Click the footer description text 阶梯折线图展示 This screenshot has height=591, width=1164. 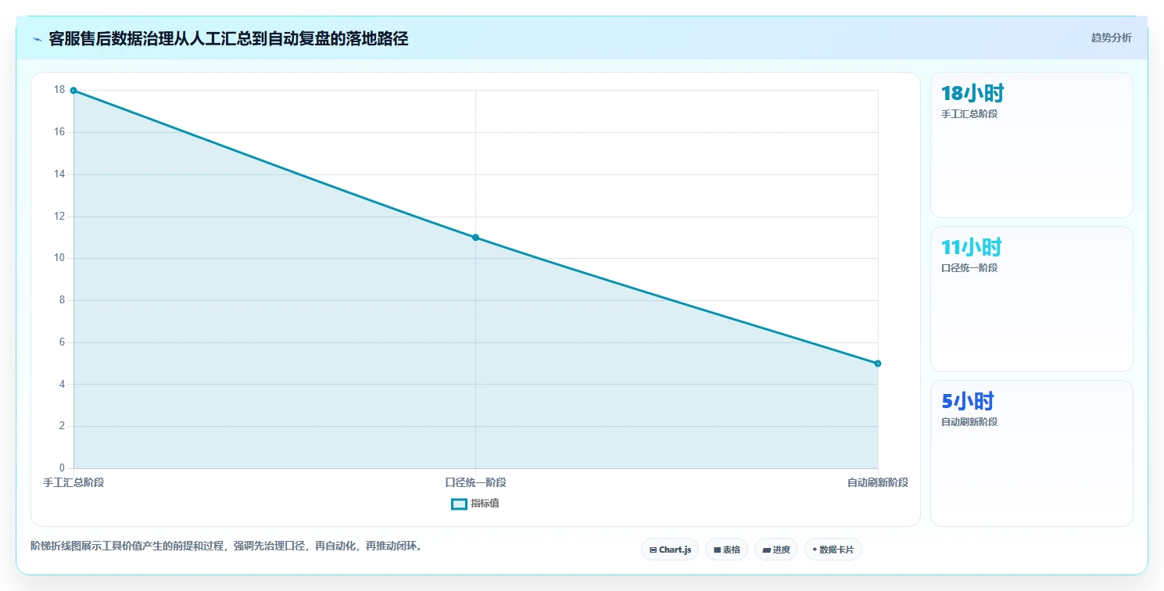(227, 546)
